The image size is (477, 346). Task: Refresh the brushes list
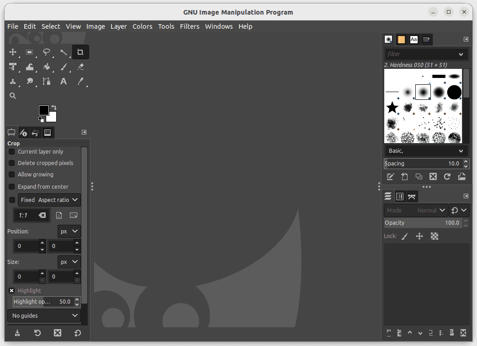click(447, 176)
